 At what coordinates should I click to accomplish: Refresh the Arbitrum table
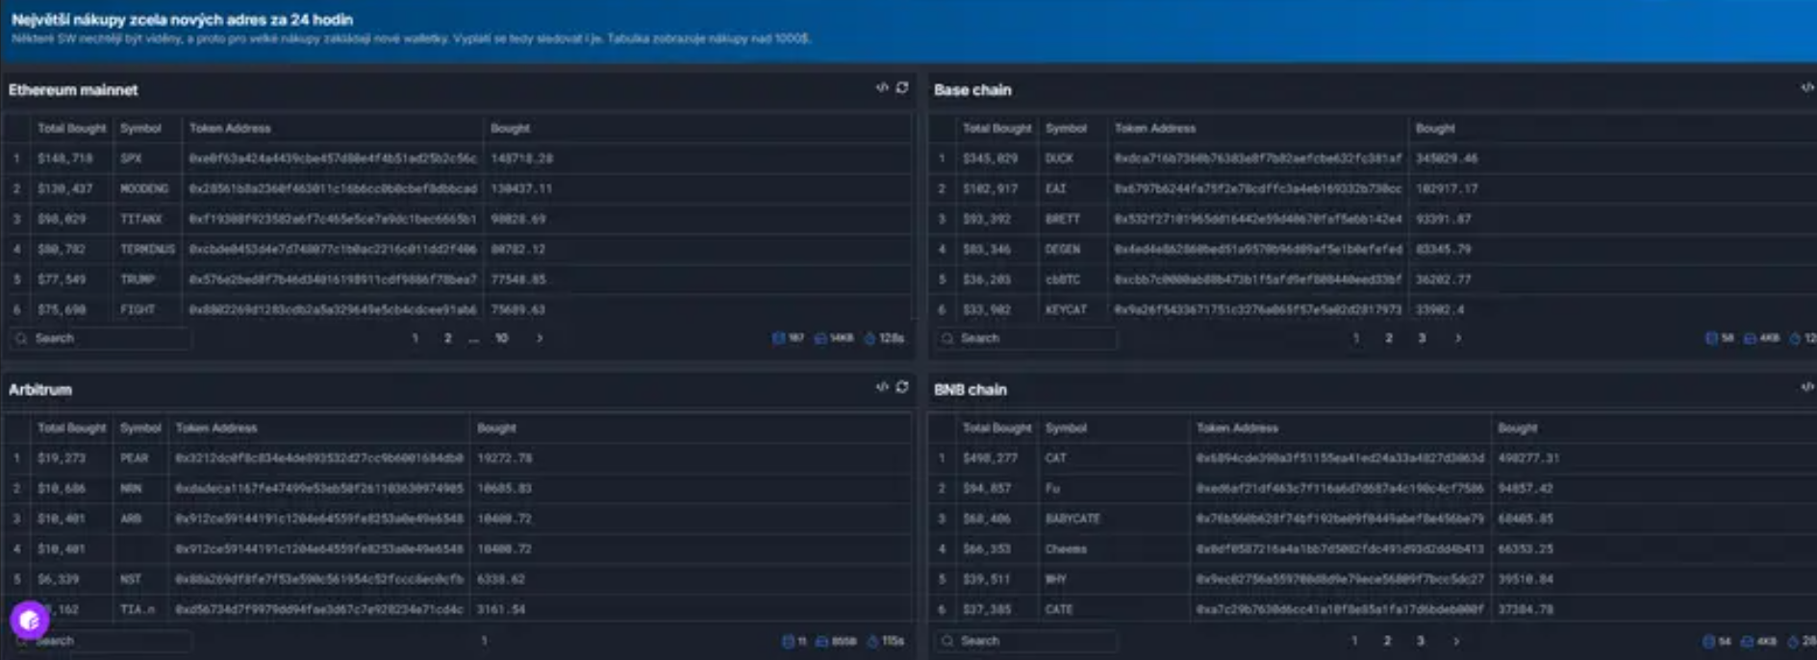coord(902,388)
